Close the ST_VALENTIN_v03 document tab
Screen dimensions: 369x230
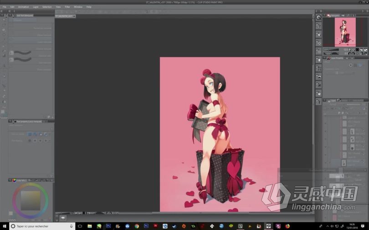pos(74,16)
